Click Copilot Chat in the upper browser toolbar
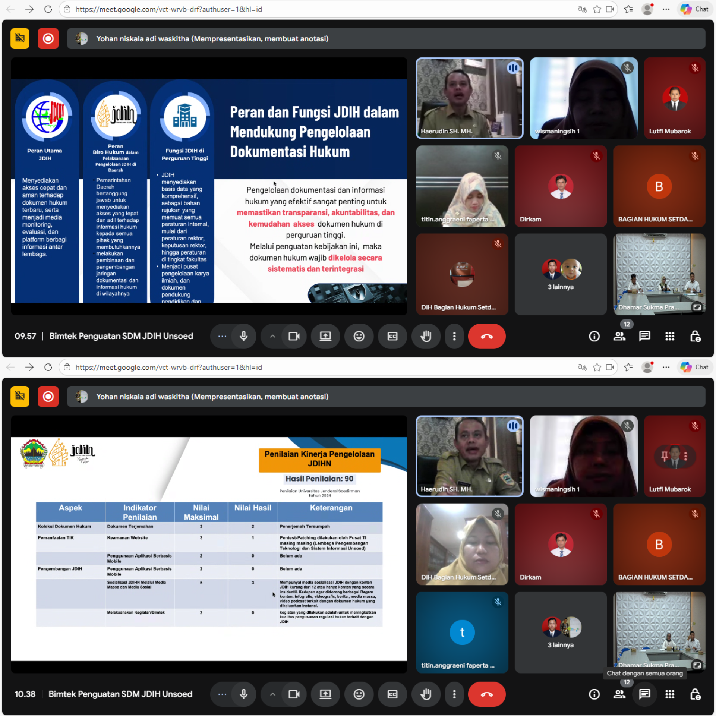Image resolution: width=716 pixels, height=716 pixels. tap(694, 9)
